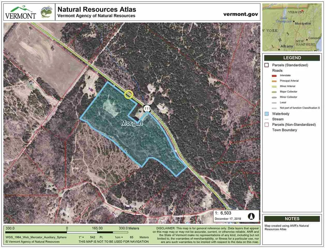Click the NOTES panel header
The image size is (325, 248).
coord(292,219)
